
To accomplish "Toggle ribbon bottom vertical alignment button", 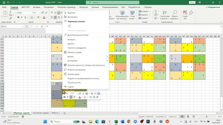I will point(59,13).
